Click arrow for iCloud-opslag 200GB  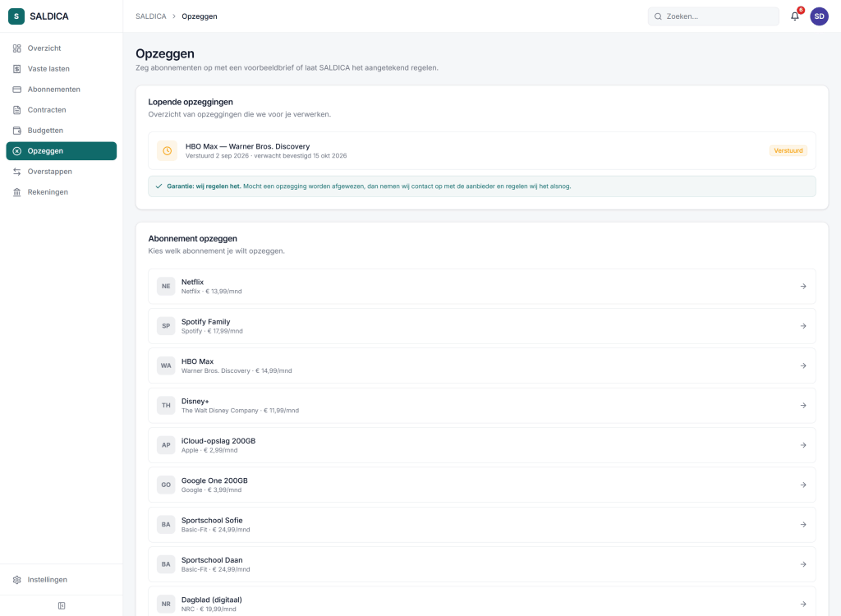[803, 445]
